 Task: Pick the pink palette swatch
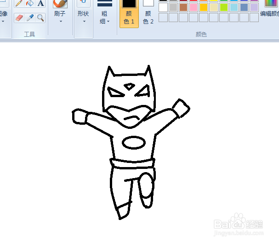[x=194, y=7]
